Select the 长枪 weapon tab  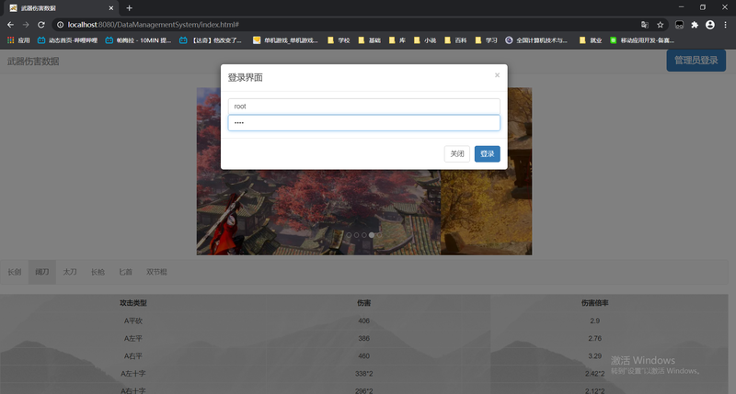coord(98,272)
